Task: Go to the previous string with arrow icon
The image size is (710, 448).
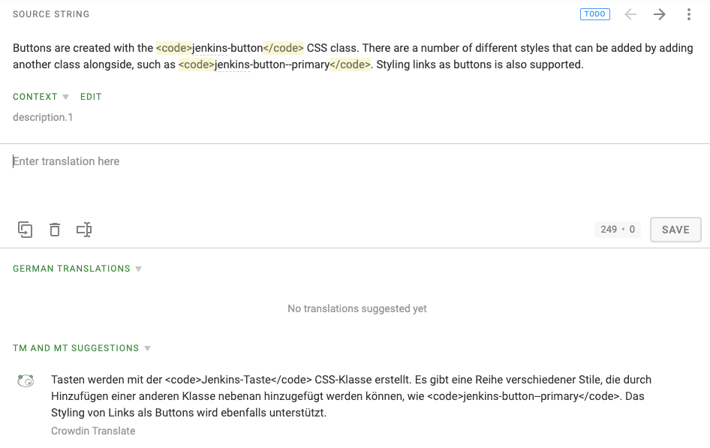Action: [630, 14]
